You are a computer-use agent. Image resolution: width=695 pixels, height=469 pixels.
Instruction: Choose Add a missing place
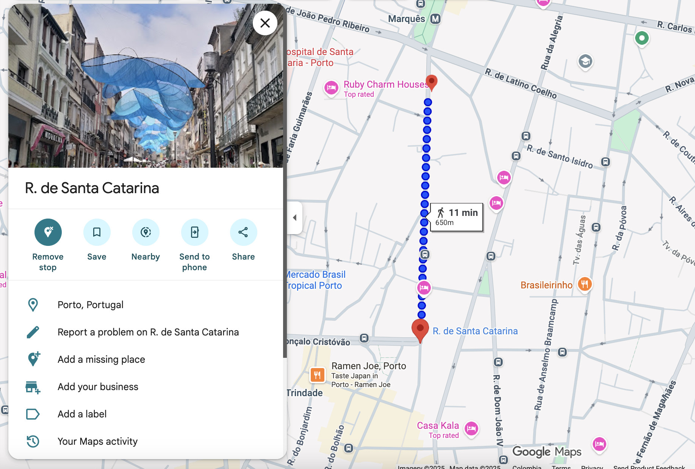(x=101, y=359)
